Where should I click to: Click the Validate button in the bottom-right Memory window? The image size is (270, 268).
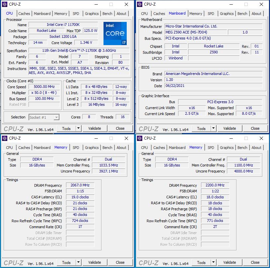click(230, 262)
